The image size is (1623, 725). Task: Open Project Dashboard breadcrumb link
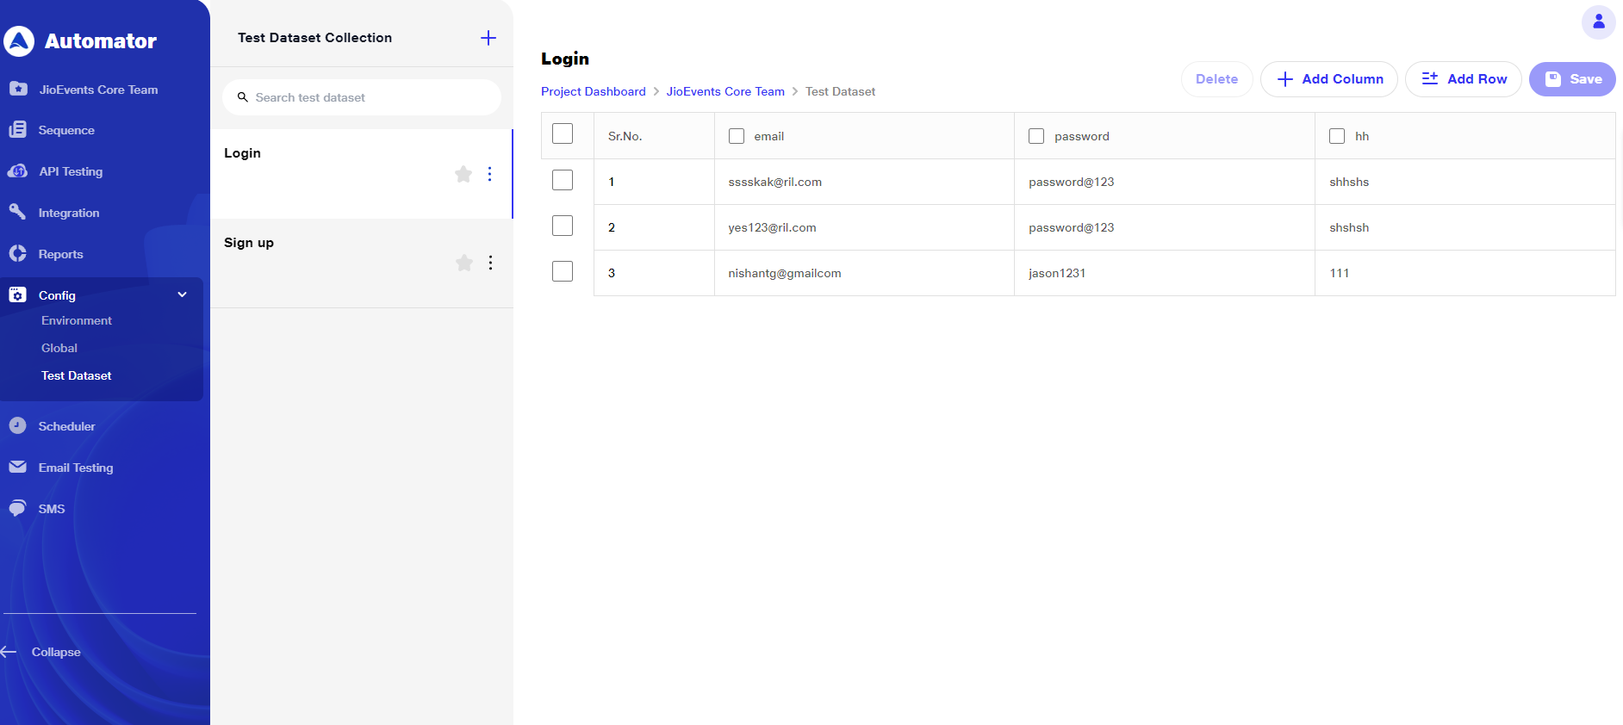click(x=593, y=91)
